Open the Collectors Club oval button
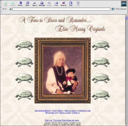This screenshot has height=126, width=128. tap(101, 45)
